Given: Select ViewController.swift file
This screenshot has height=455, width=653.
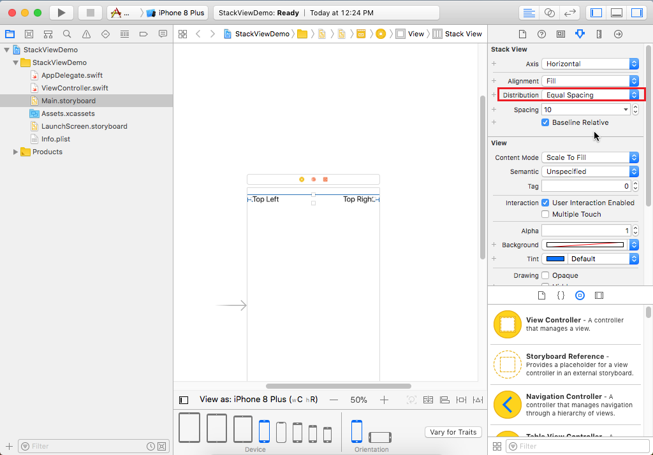Looking at the screenshot, I should click(x=75, y=88).
